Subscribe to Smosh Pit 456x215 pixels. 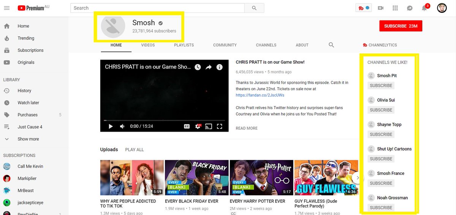pos(381,85)
